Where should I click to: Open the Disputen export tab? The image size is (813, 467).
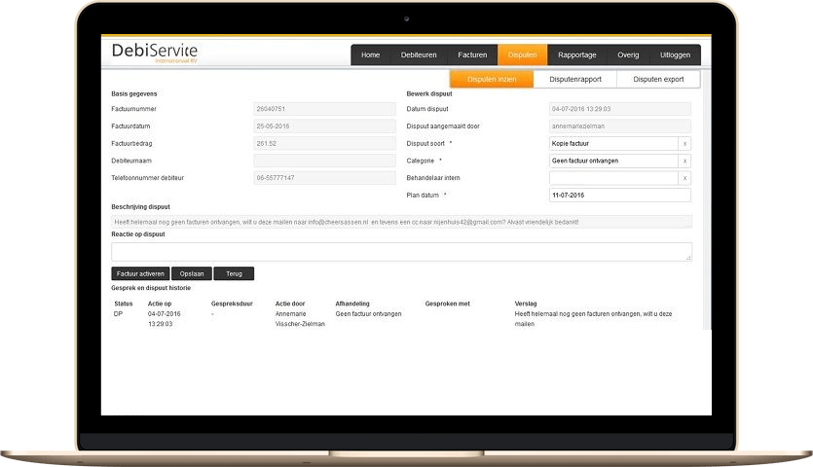tap(658, 80)
